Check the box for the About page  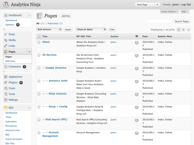coord(39,42)
